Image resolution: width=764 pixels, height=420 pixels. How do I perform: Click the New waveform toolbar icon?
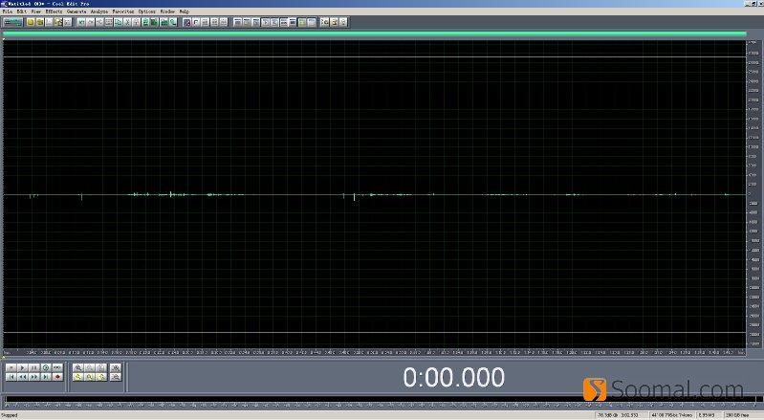(31, 22)
